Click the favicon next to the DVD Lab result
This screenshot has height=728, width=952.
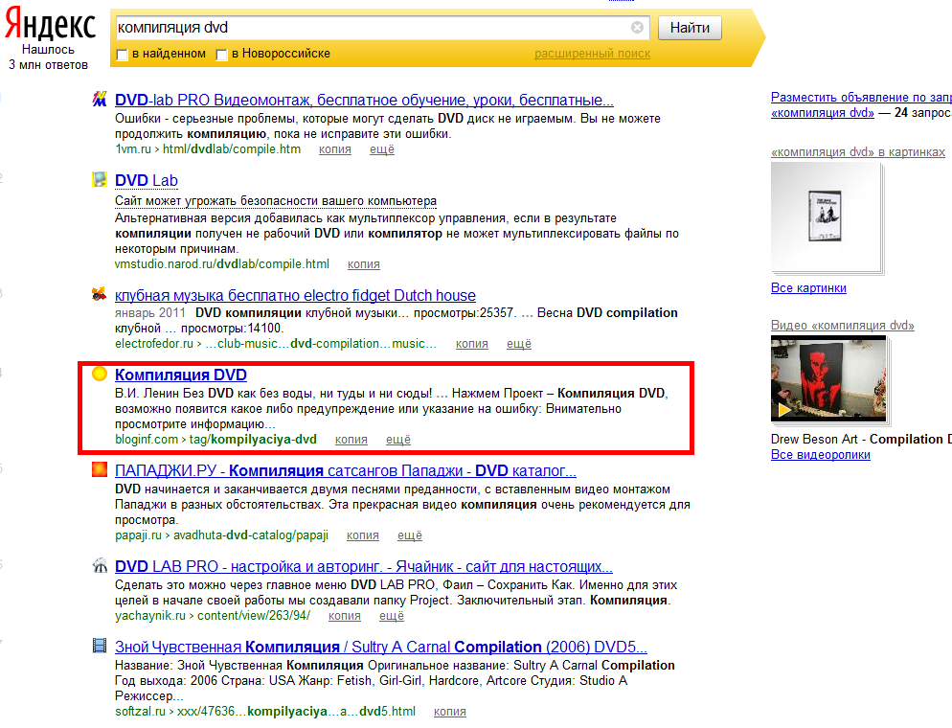click(99, 179)
